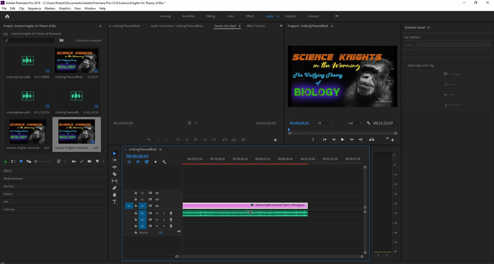
Task: Toggle nest or individual clips insert mode
Action: (x=129, y=162)
